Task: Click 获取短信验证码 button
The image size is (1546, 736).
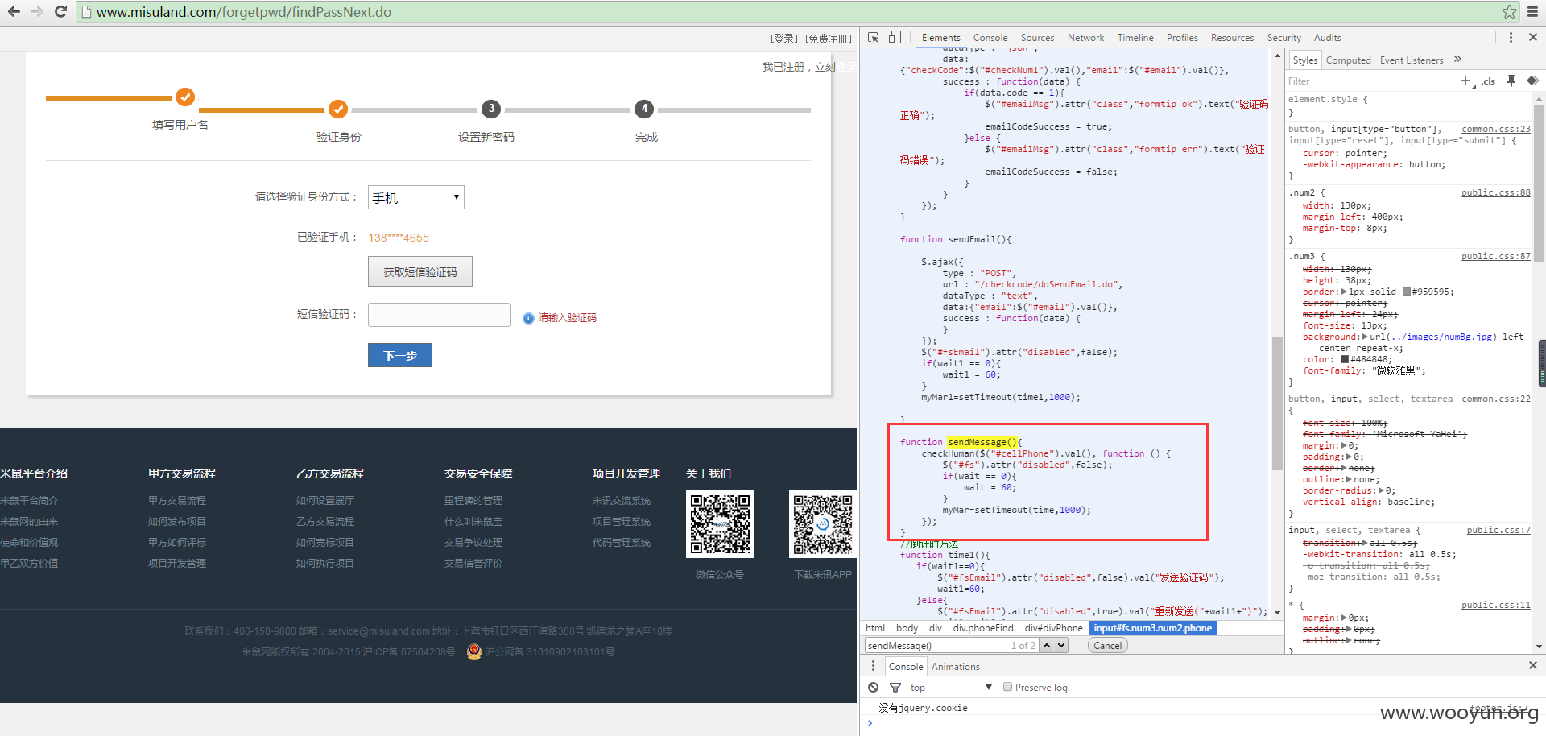Action: (420, 271)
